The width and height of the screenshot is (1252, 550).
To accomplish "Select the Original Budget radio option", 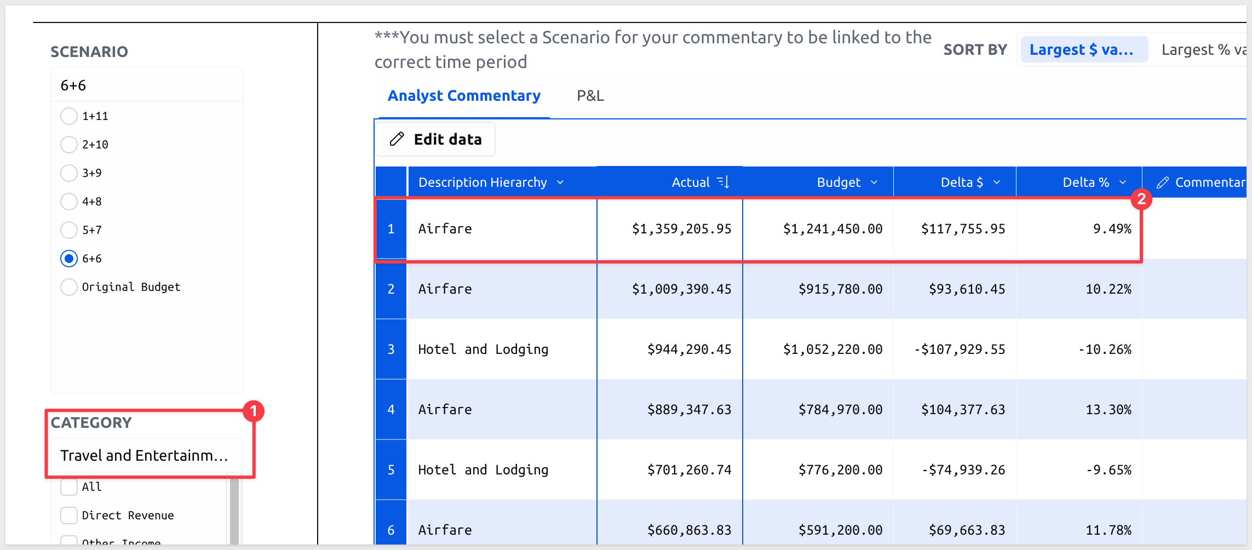I will (69, 287).
